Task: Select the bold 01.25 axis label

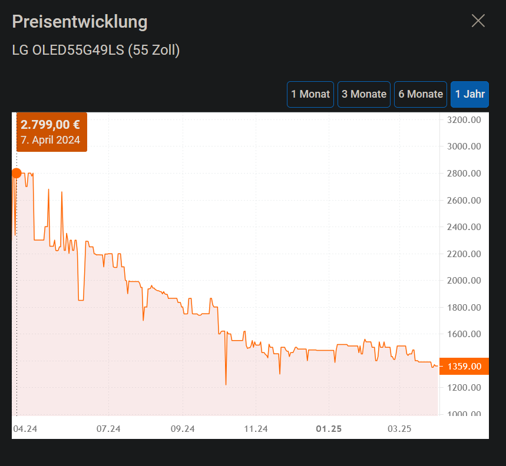Action: (329, 429)
